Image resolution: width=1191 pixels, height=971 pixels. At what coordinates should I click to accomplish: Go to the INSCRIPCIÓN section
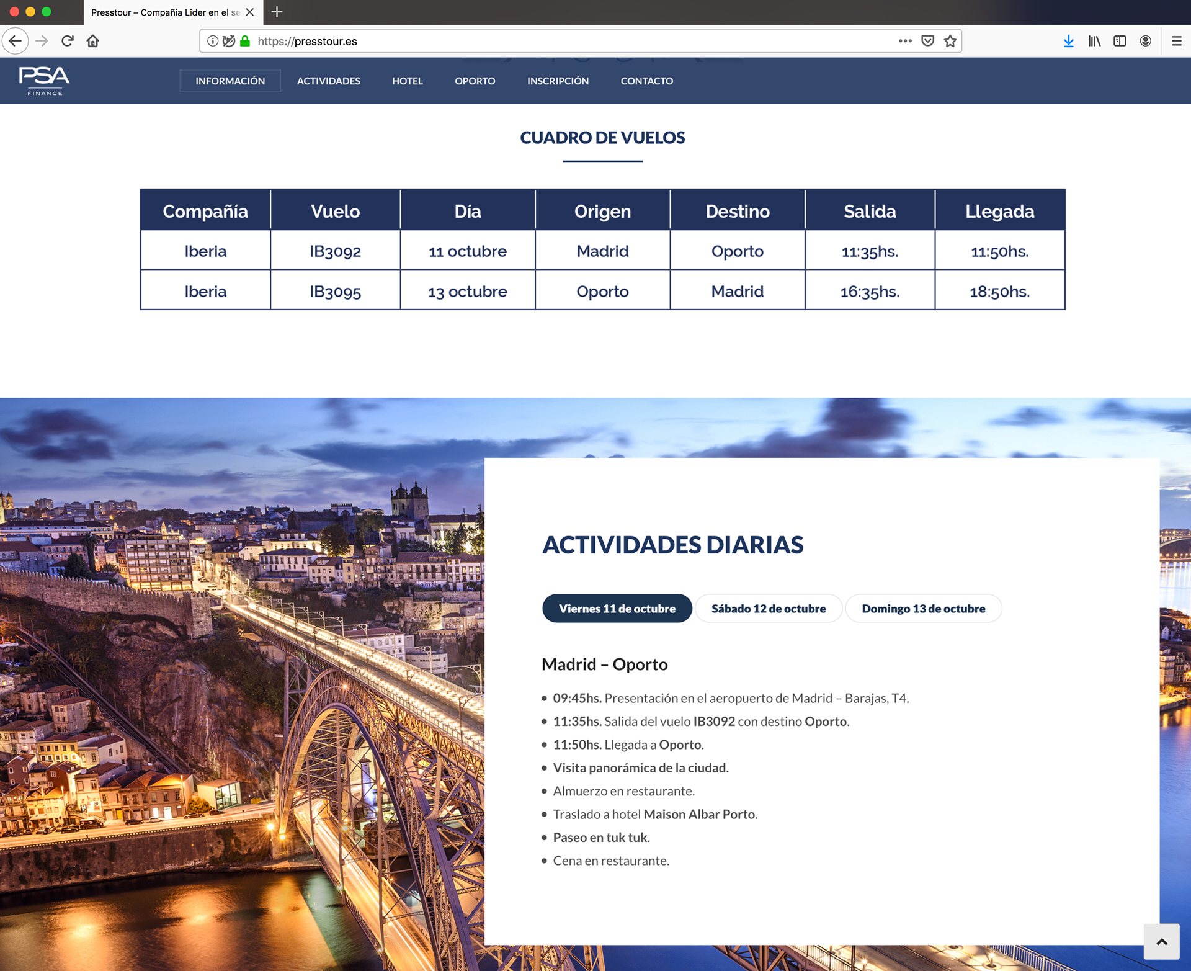click(558, 81)
